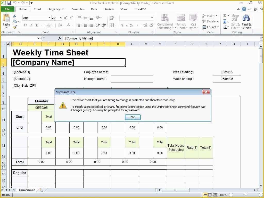Click the Orientation text rotation icon
The height and width of the screenshot is (198, 264).
tap(98, 18)
